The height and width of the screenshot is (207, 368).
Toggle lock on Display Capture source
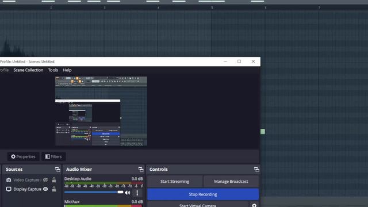tap(54, 189)
